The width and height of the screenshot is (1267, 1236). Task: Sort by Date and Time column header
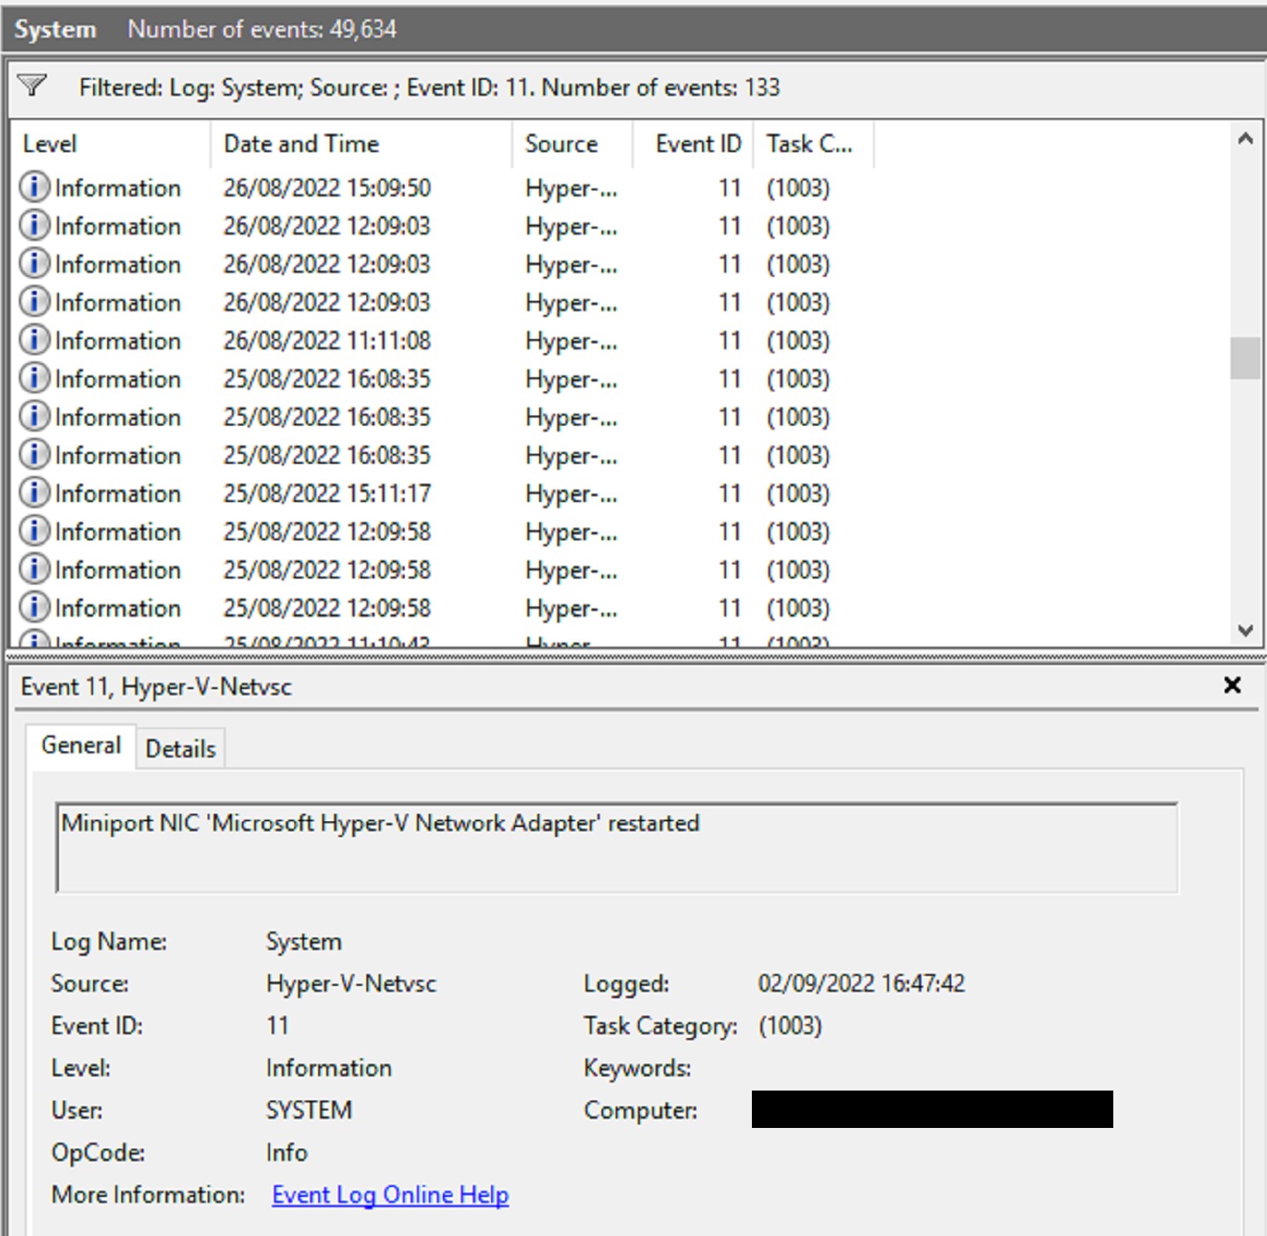click(x=302, y=145)
